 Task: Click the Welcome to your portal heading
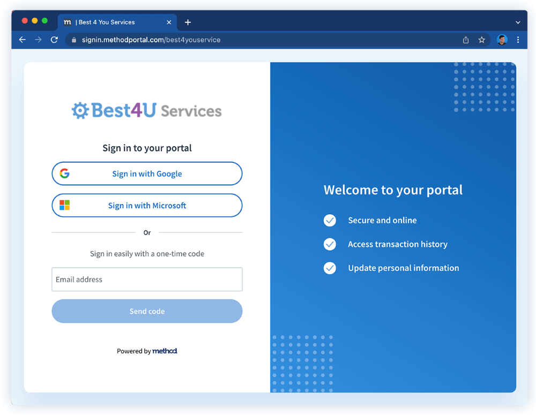(393, 190)
